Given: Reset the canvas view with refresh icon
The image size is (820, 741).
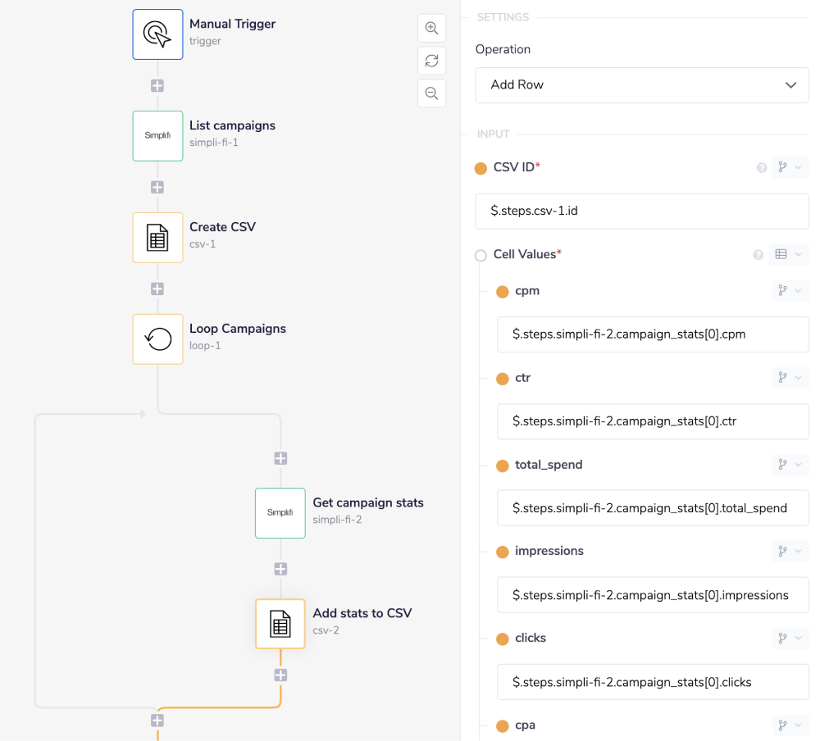Looking at the screenshot, I should tap(431, 61).
